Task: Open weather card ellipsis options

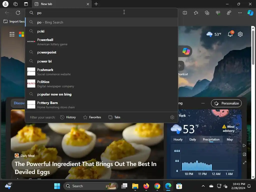Action: point(234,115)
